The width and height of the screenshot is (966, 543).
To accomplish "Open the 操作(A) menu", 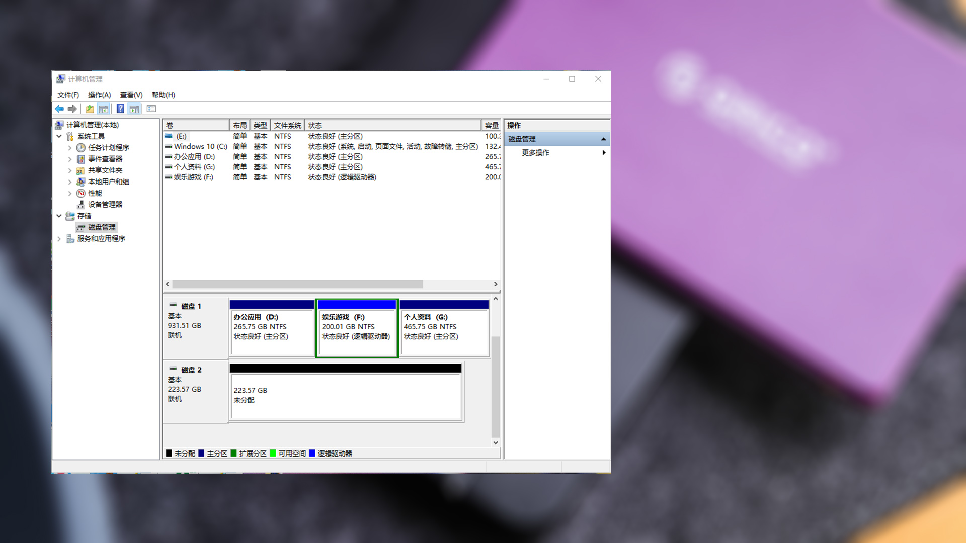I will pyautogui.click(x=99, y=95).
